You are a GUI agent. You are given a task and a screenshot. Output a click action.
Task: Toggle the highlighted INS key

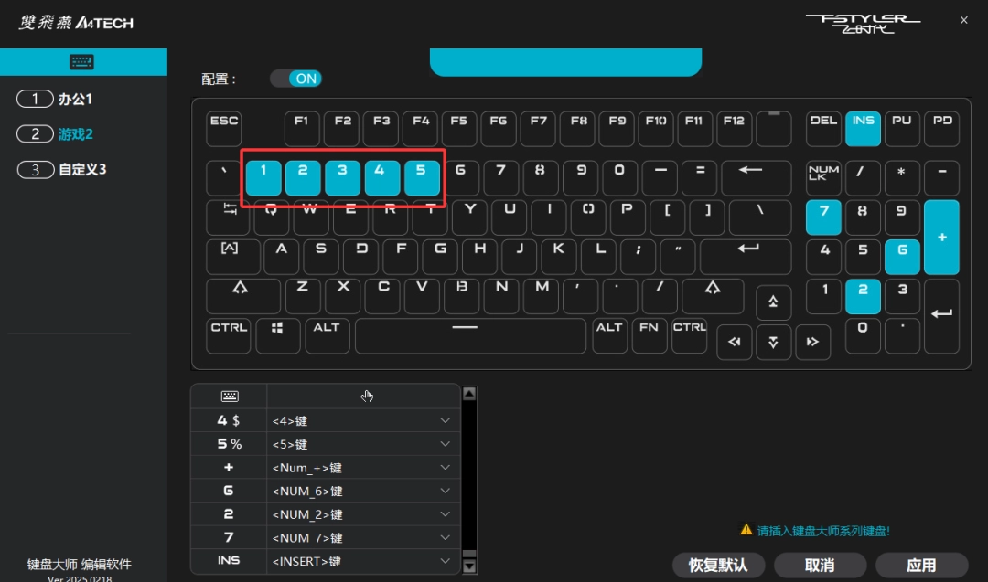(863, 129)
